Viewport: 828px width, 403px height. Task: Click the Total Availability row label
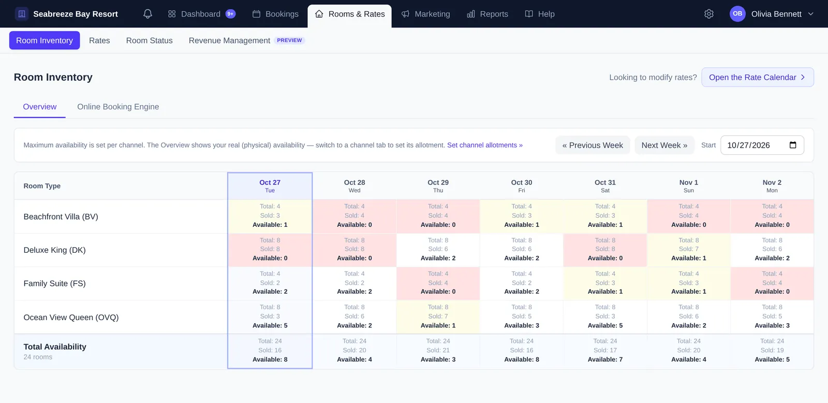[55, 347]
